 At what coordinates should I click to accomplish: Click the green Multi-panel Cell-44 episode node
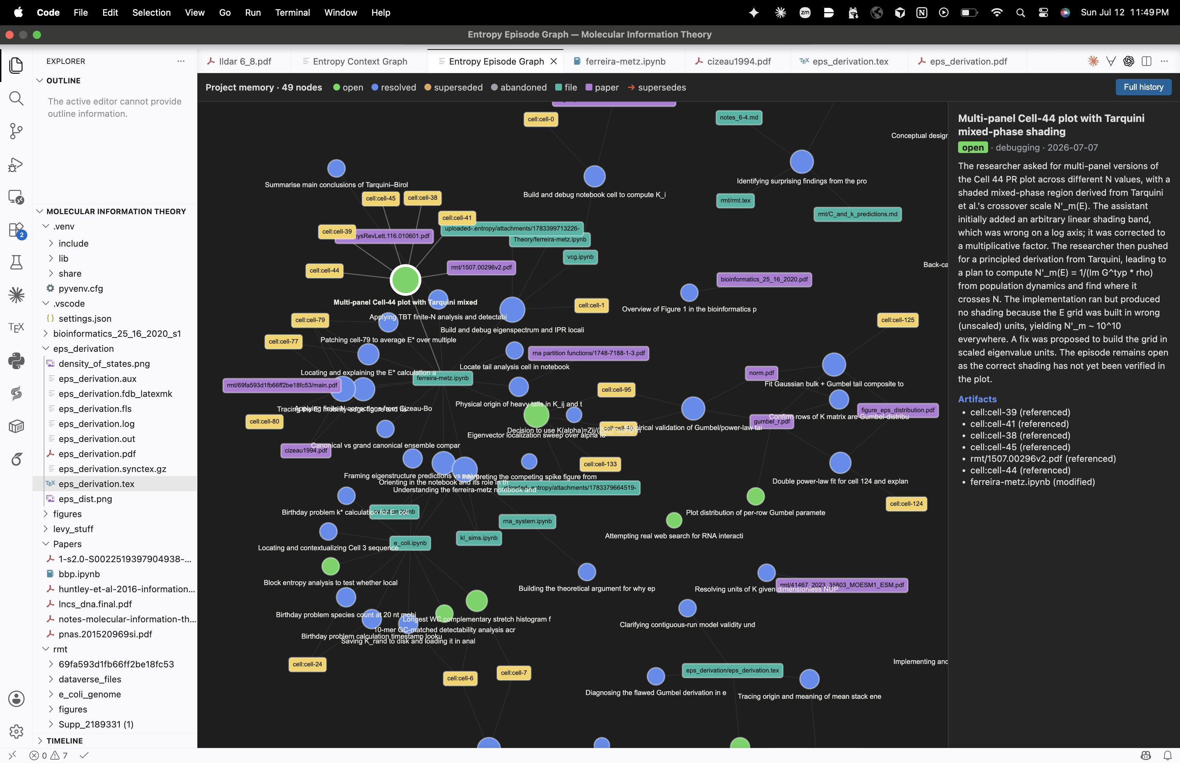[x=405, y=280]
